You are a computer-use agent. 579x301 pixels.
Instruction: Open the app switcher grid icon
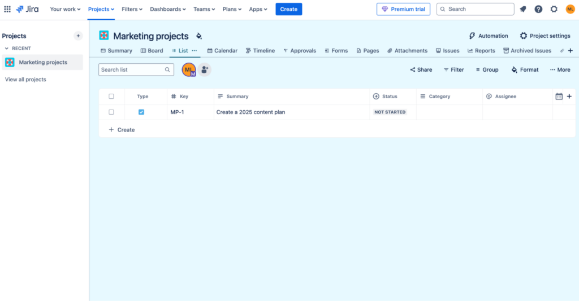[x=7, y=9]
